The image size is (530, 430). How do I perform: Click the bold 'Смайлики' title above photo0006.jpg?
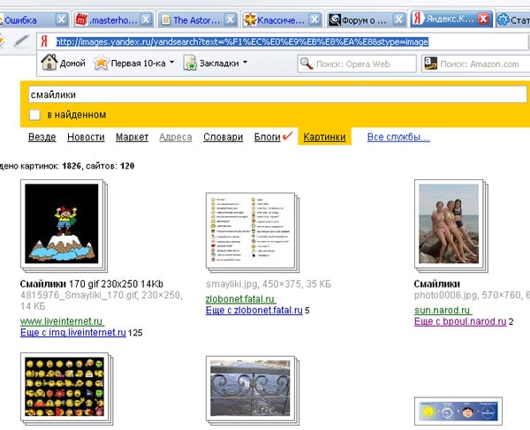pos(436,284)
